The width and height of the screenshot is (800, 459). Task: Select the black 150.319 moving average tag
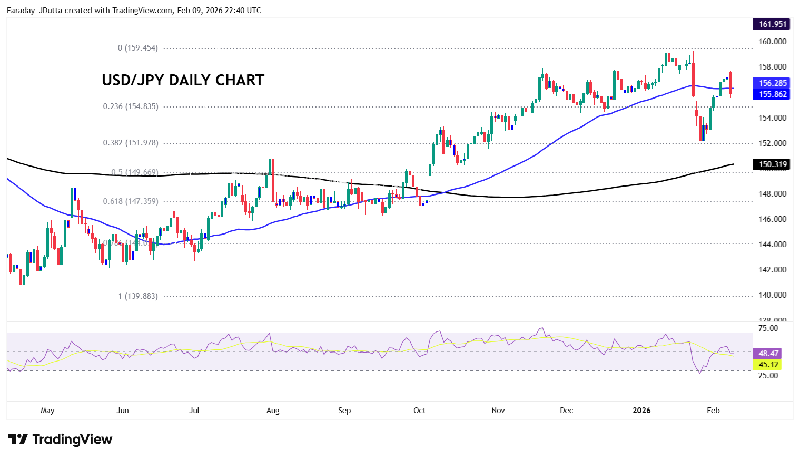(x=772, y=164)
